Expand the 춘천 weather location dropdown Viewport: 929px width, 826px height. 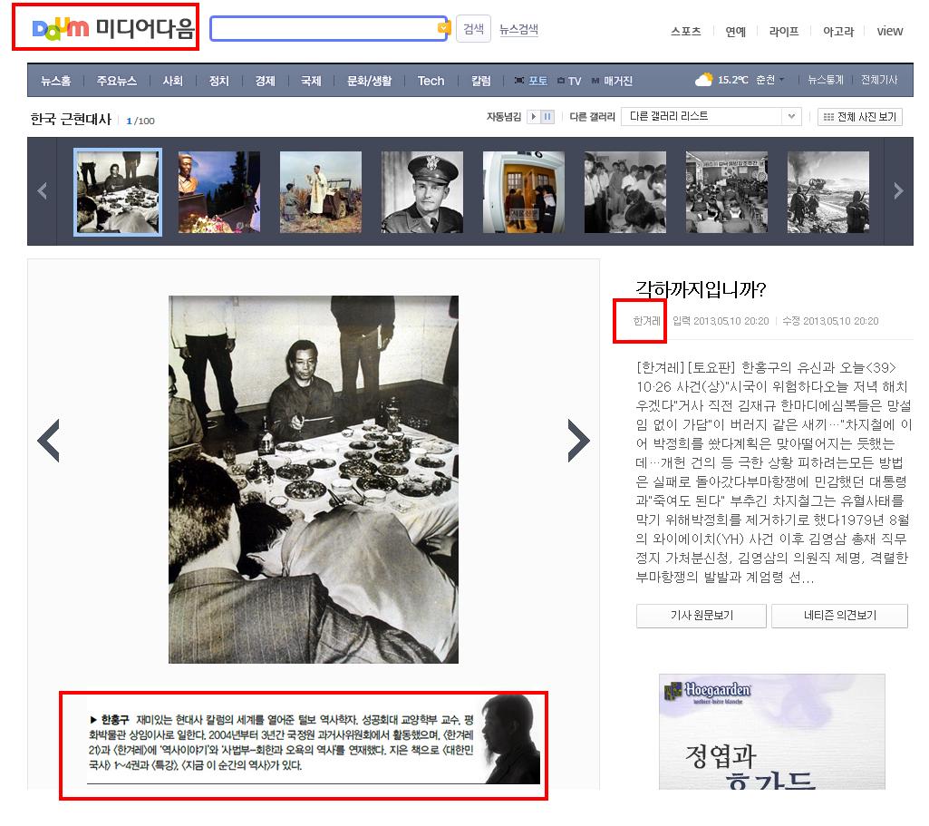pyautogui.click(x=770, y=80)
